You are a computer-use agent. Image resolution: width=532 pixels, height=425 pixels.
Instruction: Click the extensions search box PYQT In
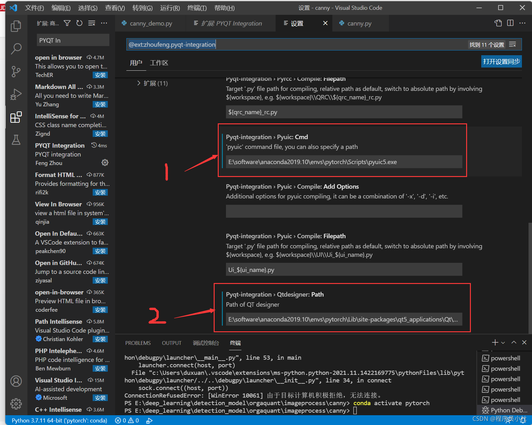pos(73,40)
